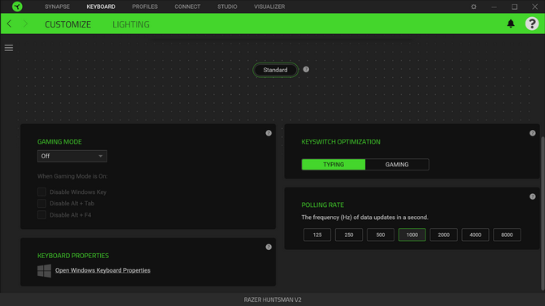Select the KEYBOARD tab
The width and height of the screenshot is (545, 306).
pyautogui.click(x=101, y=6)
